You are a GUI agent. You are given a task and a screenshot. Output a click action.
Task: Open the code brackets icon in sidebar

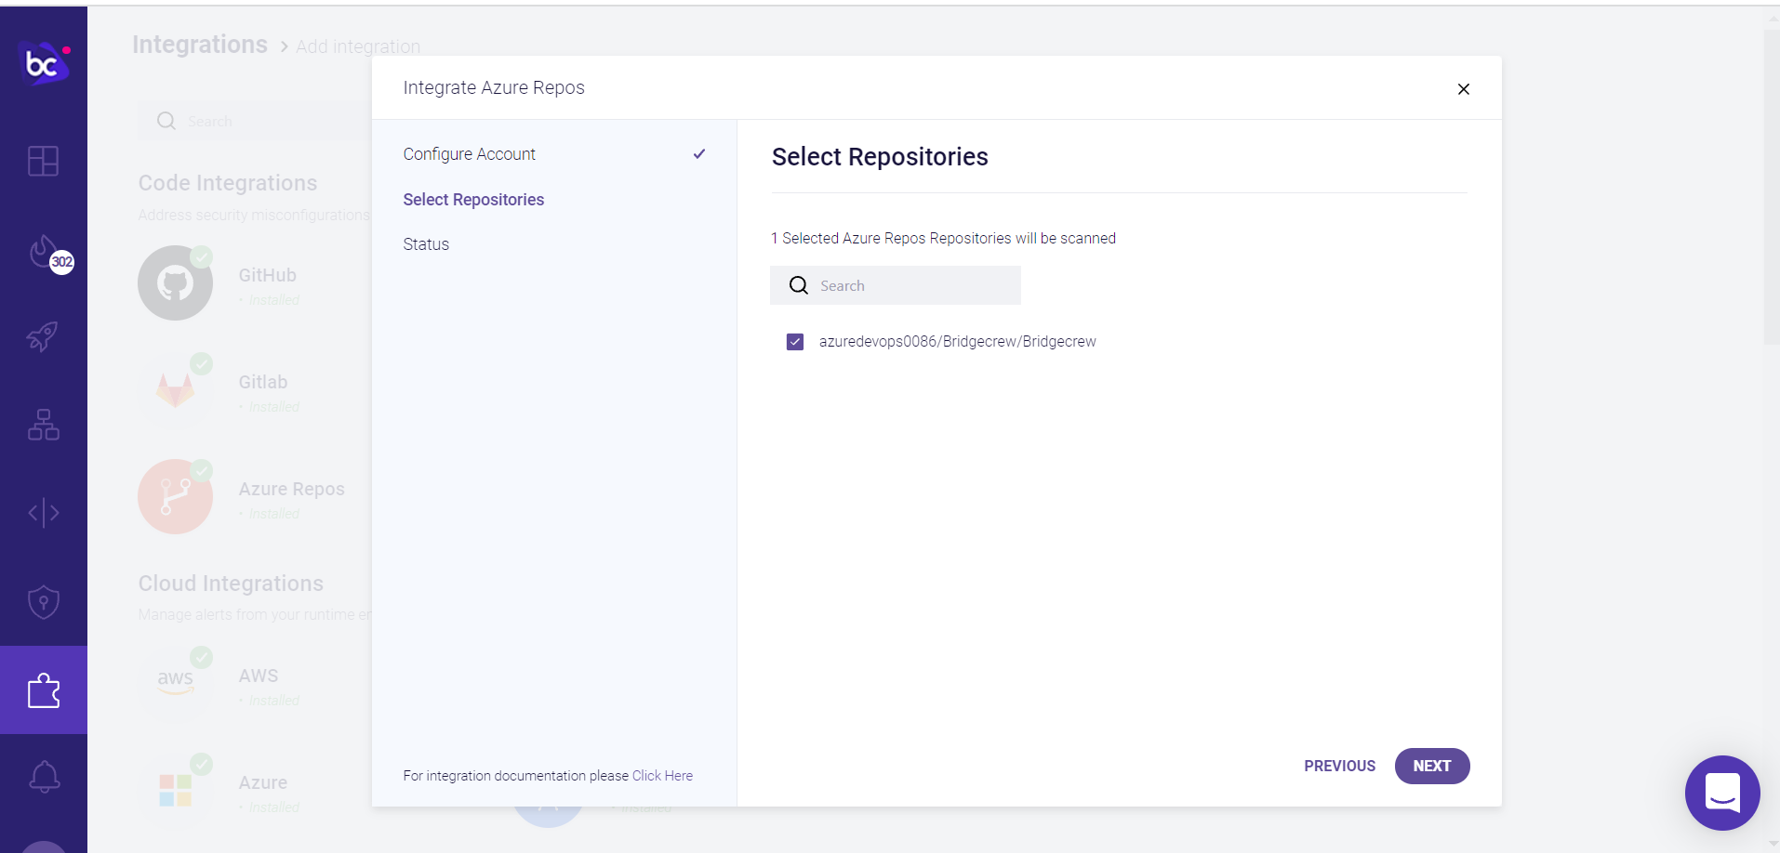coord(44,512)
